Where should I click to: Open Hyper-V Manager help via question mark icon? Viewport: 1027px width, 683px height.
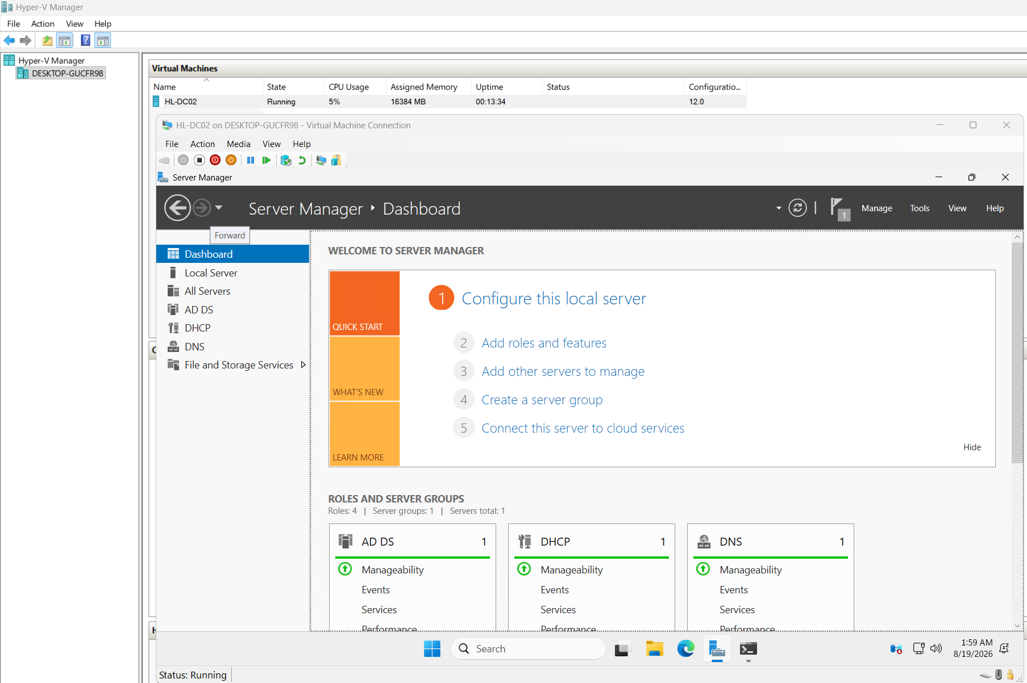point(85,40)
